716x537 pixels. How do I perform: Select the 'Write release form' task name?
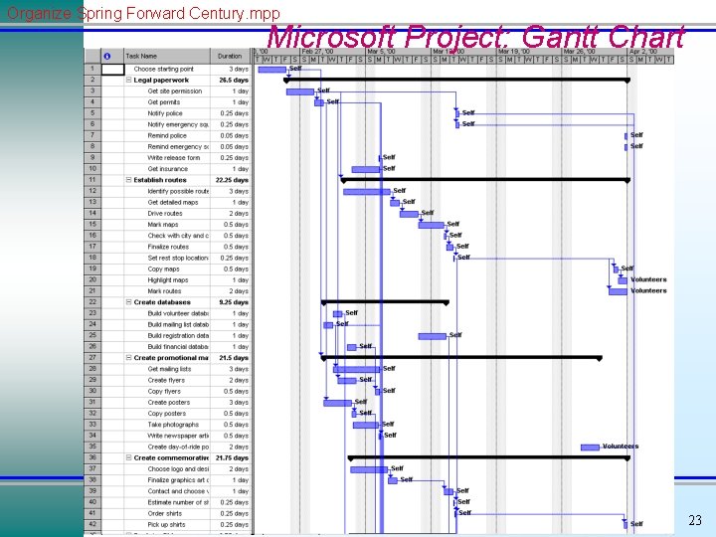coord(173,158)
